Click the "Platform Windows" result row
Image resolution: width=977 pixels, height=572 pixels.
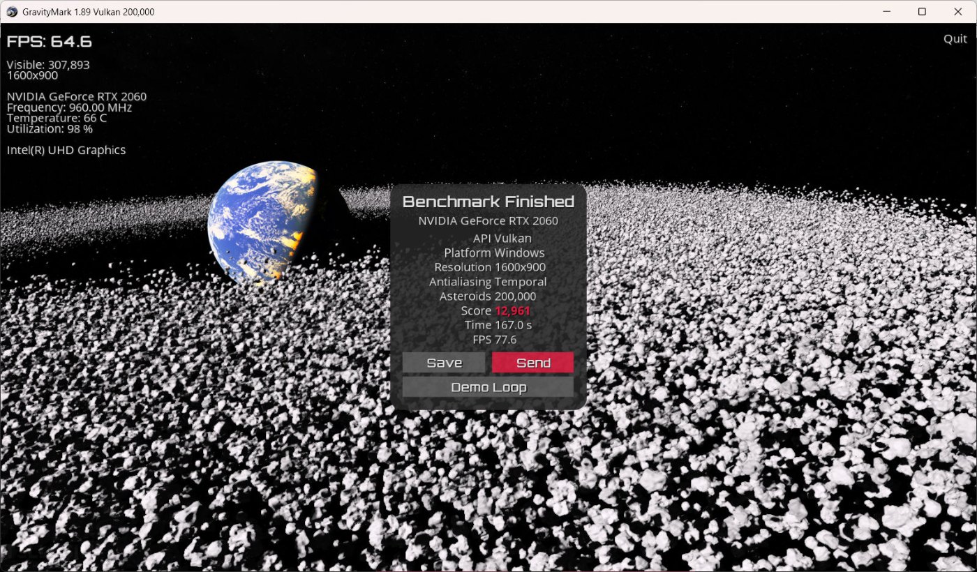pos(494,253)
